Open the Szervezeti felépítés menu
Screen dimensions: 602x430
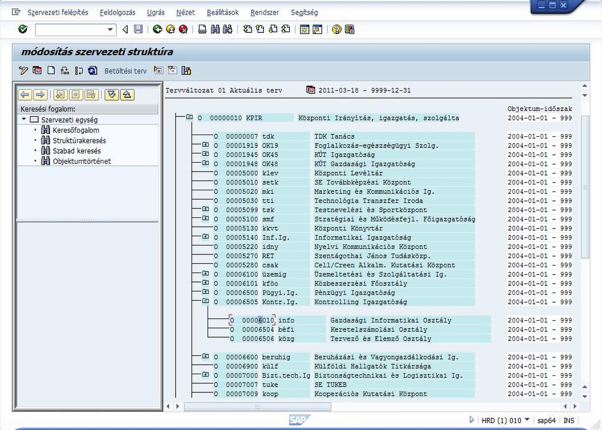[58, 12]
